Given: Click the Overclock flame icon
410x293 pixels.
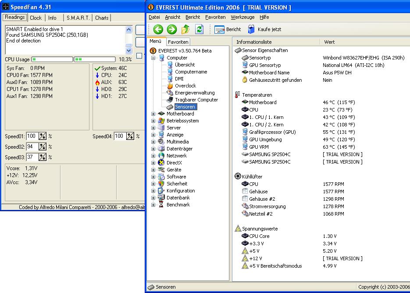Looking at the screenshot, I should pos(170,86).
